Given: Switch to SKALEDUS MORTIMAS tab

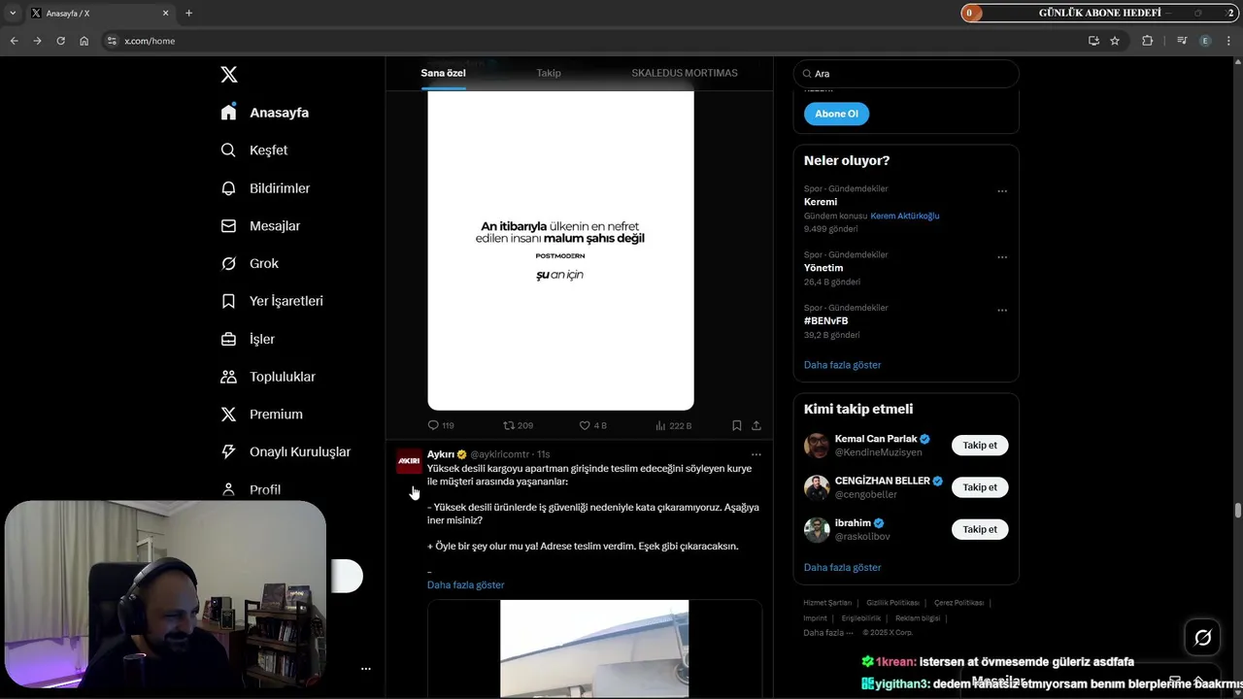Looking at the screenshot, I should point(685,73).
